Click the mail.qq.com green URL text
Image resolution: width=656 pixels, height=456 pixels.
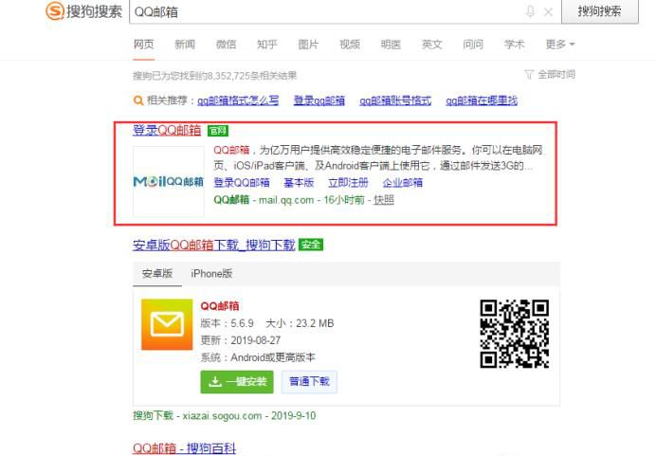(x=286, y=200)
